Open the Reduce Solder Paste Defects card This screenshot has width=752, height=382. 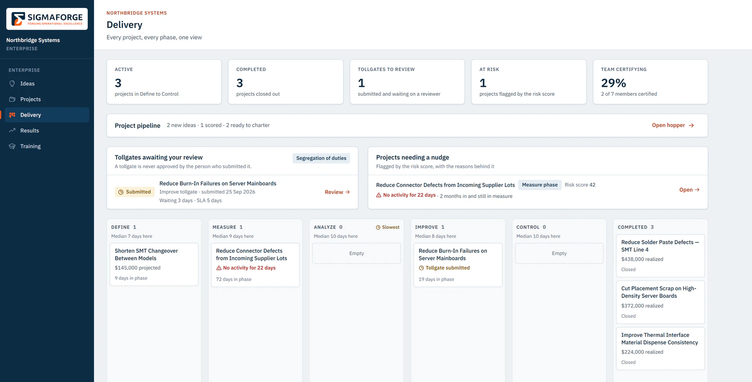[x=660, y=256]
